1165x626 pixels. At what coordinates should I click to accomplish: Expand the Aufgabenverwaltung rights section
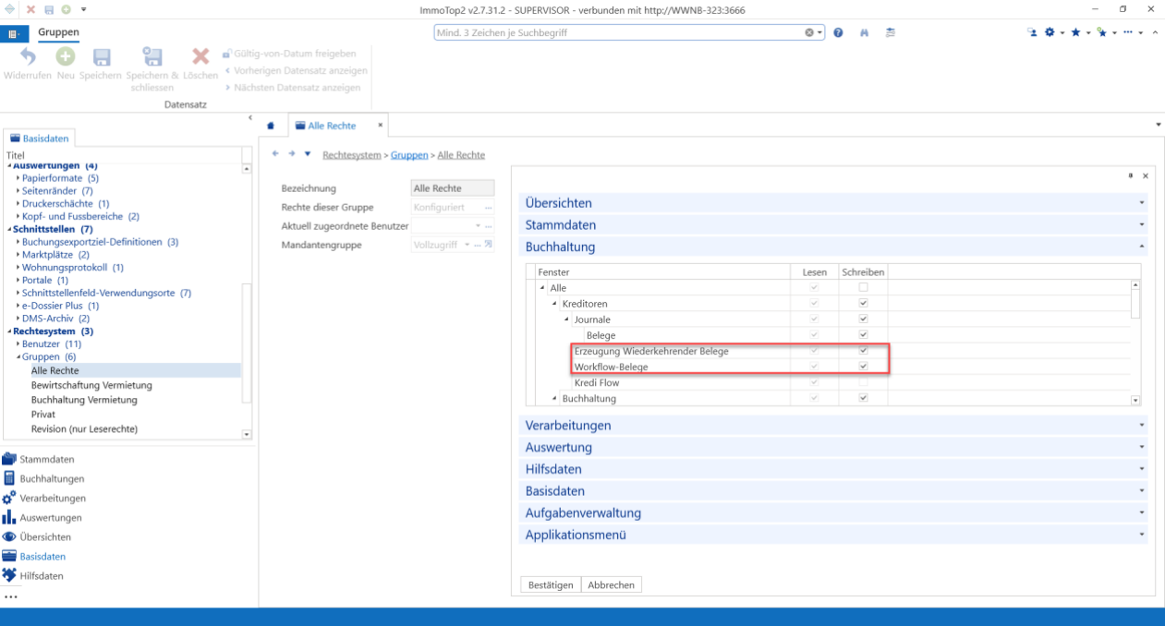(832, 513)
